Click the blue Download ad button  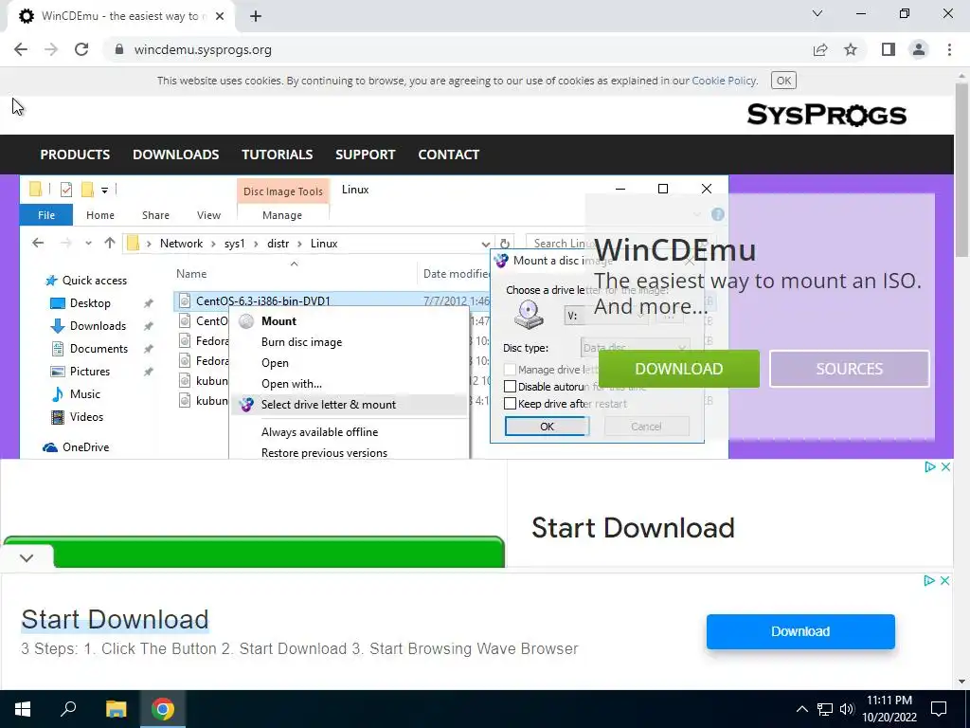point(800,631)
